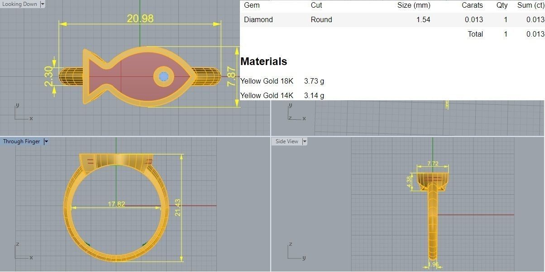Activate the Side View viewport title

click(287, 141)
